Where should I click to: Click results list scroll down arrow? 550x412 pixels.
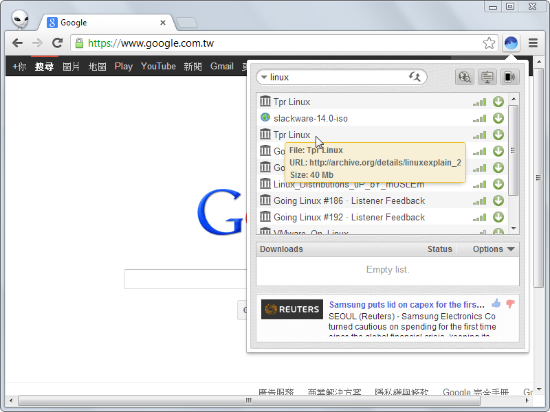514,229
